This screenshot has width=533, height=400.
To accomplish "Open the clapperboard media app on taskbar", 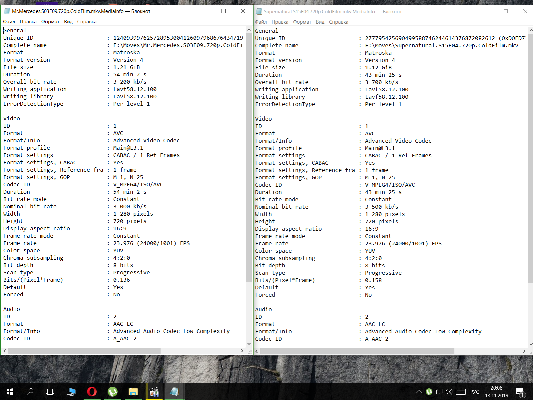I will click(154, 392).
